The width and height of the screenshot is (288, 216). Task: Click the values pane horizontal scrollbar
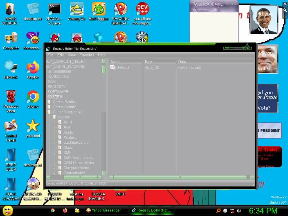pos(180,177)
